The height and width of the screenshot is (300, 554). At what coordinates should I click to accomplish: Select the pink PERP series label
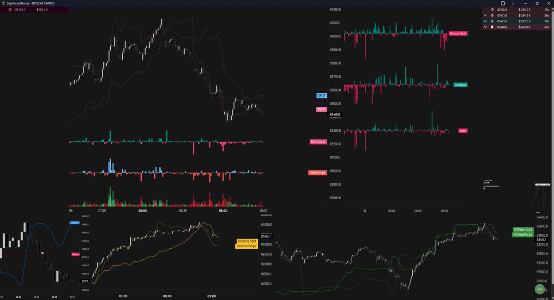(321, 110)
